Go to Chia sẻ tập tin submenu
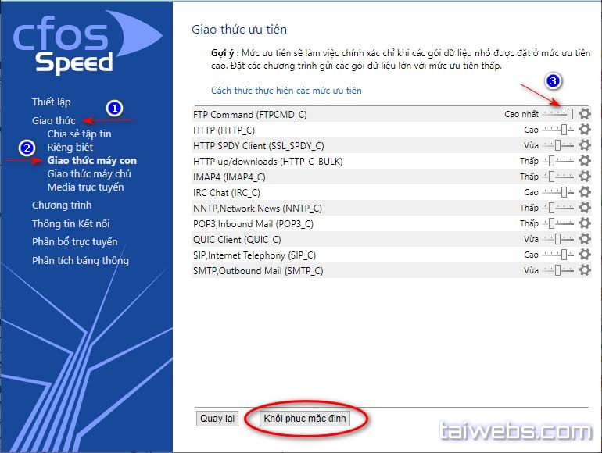Screen dimensions: 602x453 (x=79, y=134)
